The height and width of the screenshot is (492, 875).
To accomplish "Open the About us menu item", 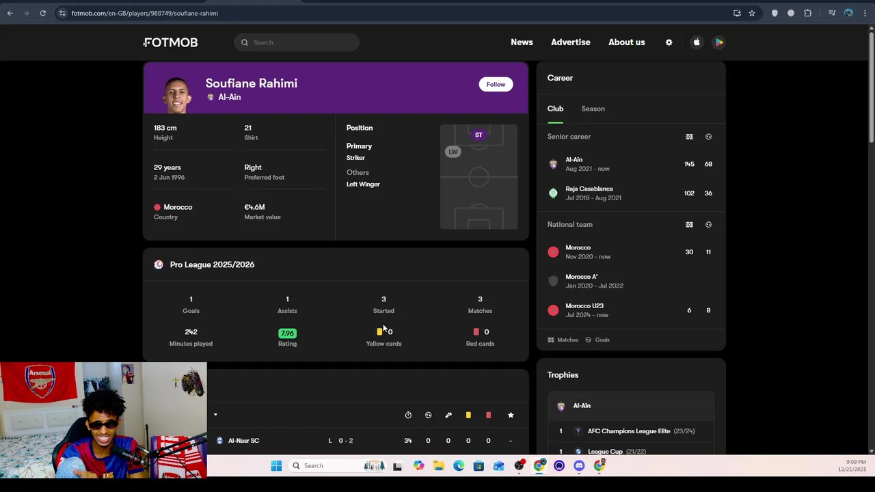I will (x=627, y=42).
